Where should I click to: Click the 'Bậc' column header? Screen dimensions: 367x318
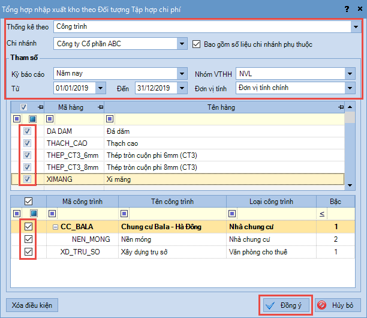335,202
